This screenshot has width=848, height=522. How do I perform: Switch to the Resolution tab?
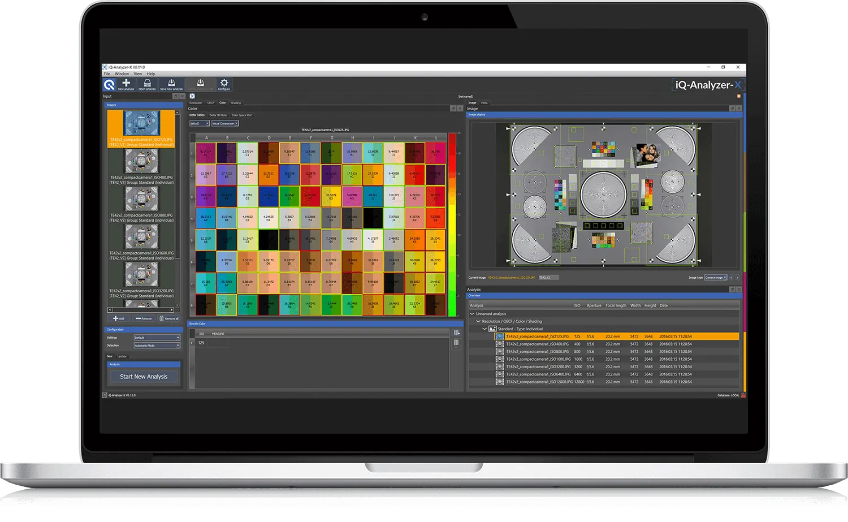[x=196, y=103]
